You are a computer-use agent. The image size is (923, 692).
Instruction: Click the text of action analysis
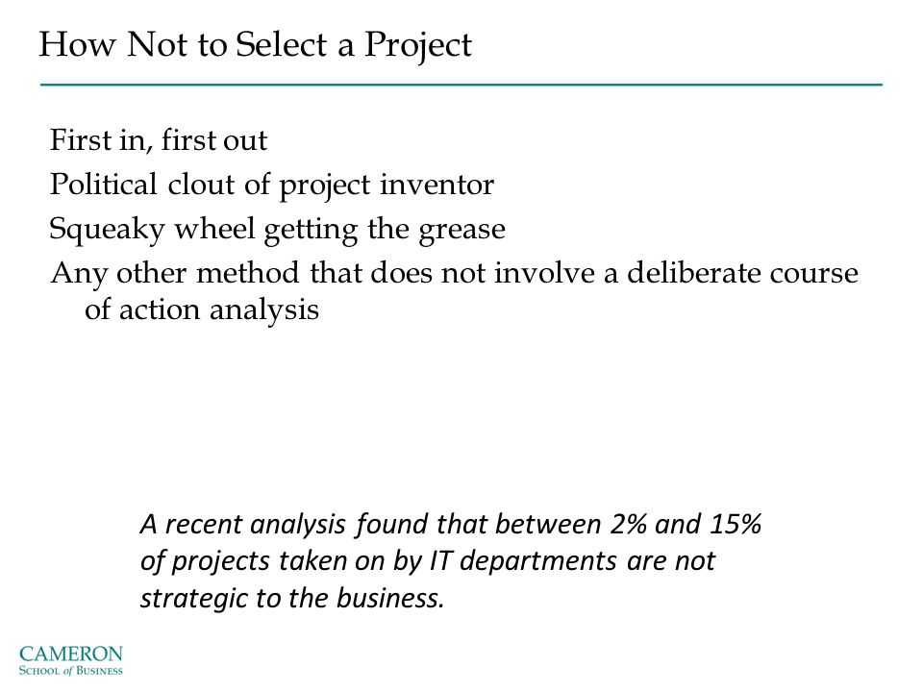coord(201,309)
